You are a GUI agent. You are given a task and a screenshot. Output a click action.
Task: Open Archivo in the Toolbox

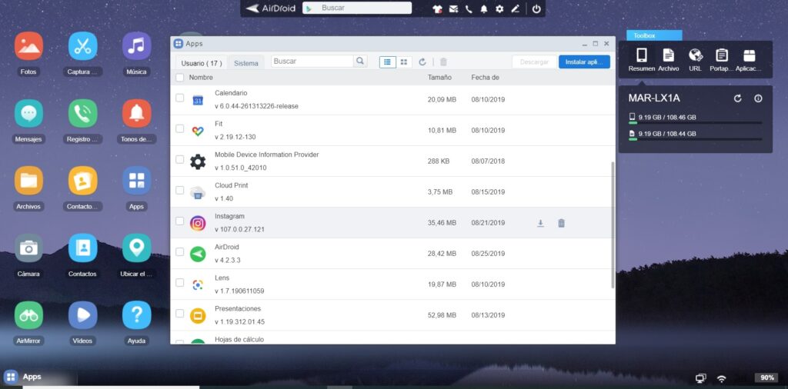(669, 60)
